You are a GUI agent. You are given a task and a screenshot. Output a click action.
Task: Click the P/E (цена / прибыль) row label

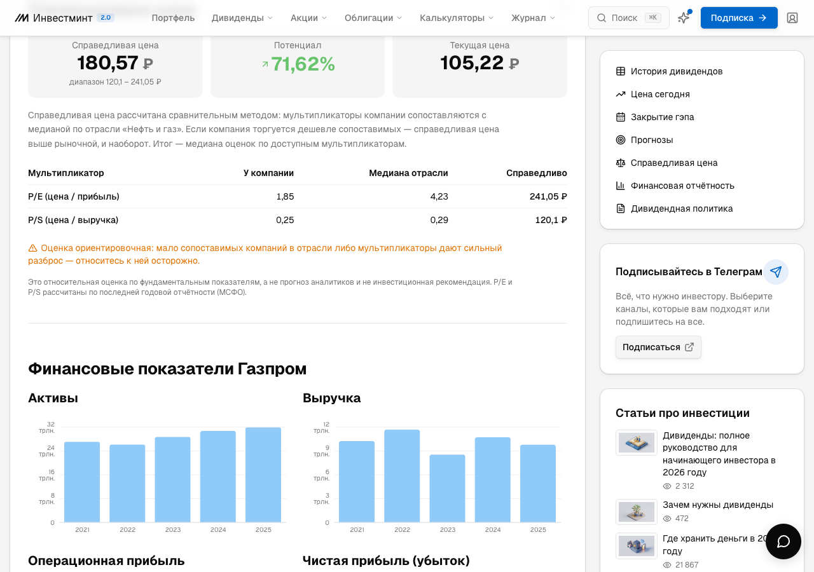pos(74,196)
